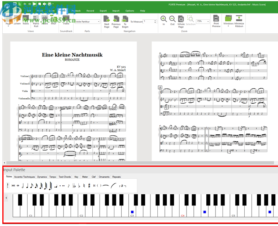This screenshot has height=226, width=278.
Task: Click the quick-access Print icon
Action: click(x=50, y=4)
